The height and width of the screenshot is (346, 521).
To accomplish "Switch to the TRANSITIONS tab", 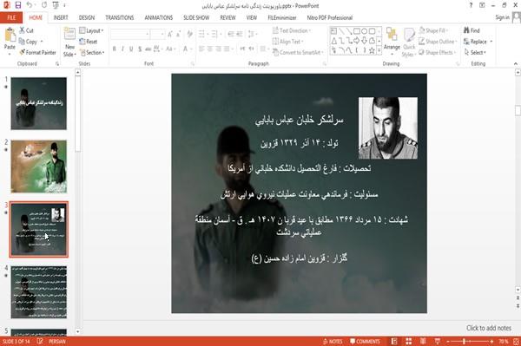I will [x=120, y=17].
